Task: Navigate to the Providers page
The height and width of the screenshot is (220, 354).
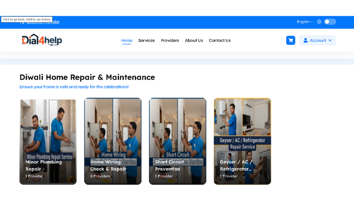Action: click(x=170, y=40)
